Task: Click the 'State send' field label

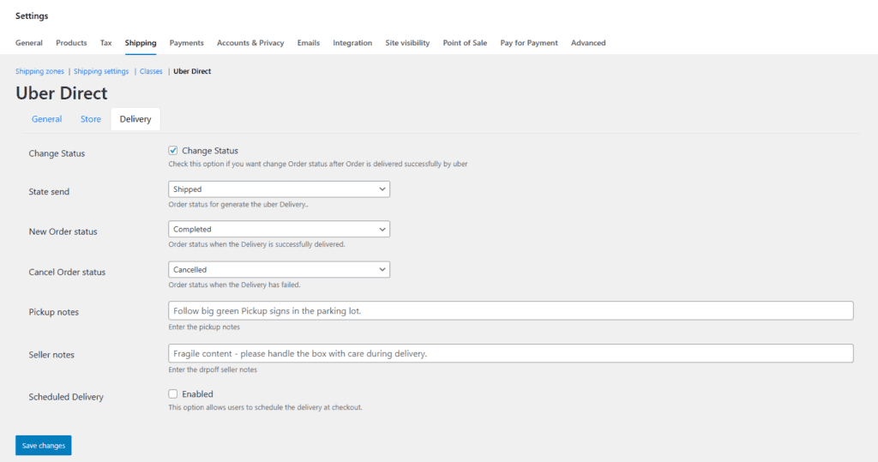Action: pyautogui.click(x=49, y=191)
